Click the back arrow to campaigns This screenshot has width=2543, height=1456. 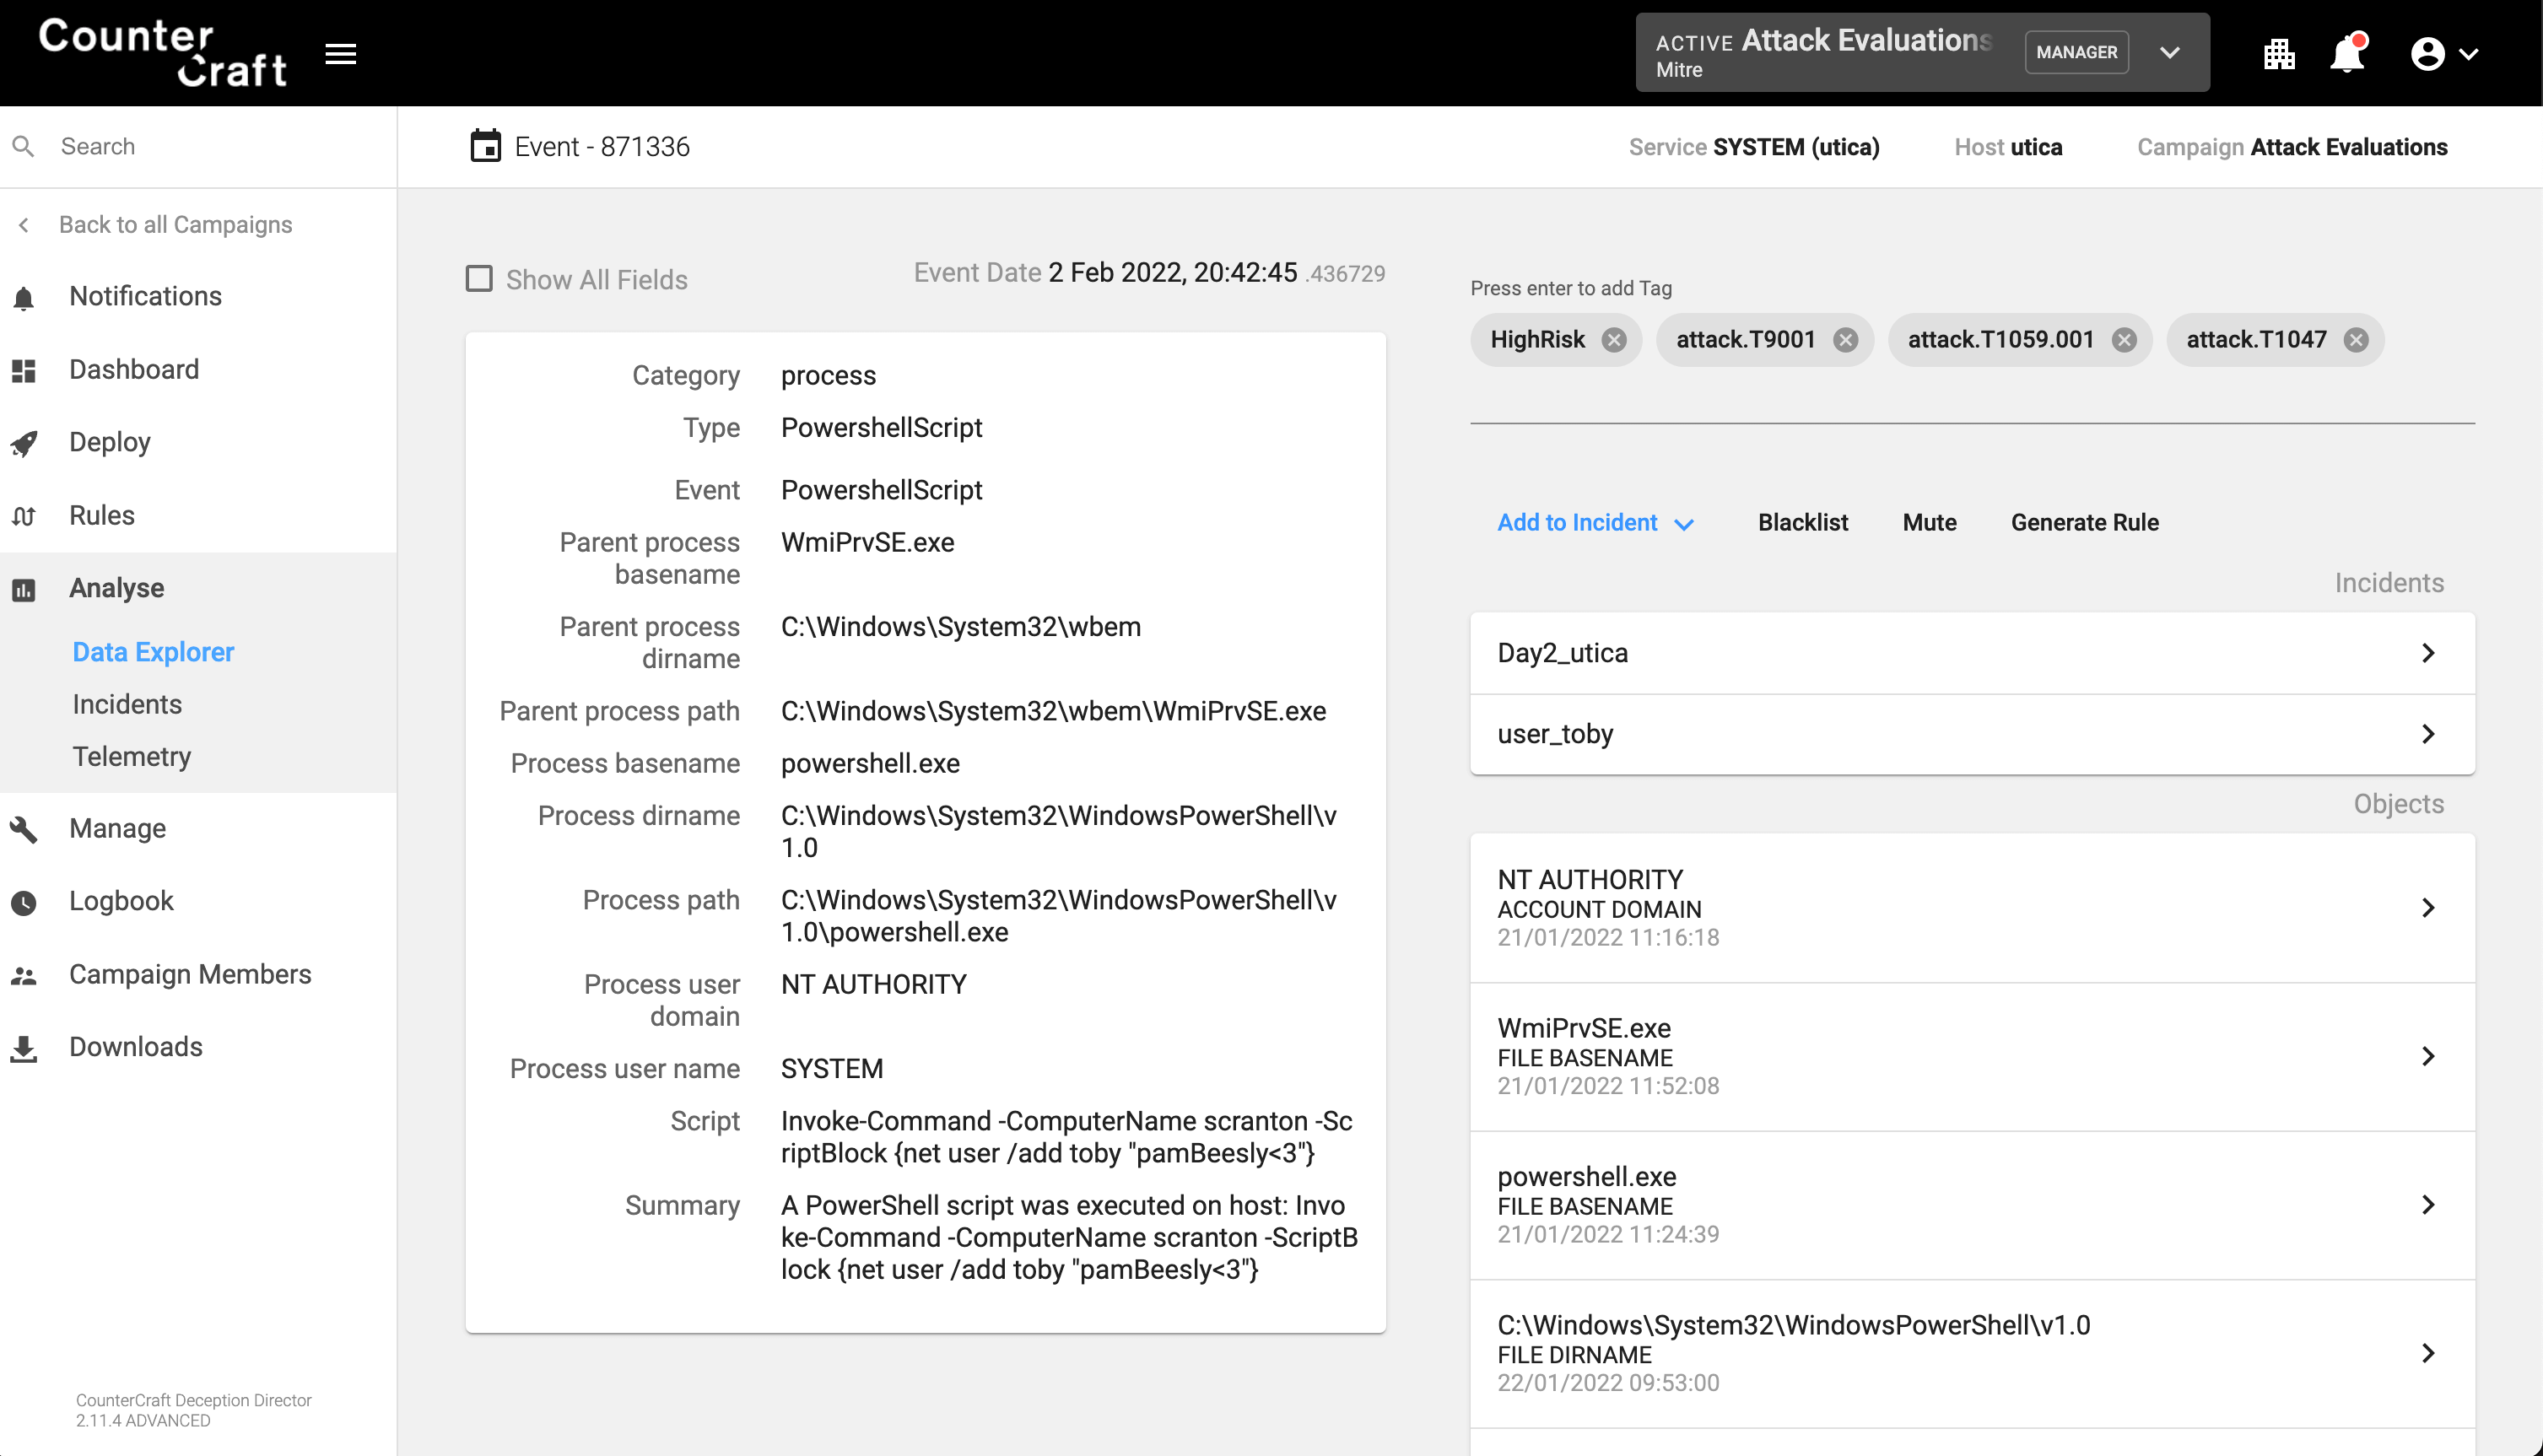[24, 225]
